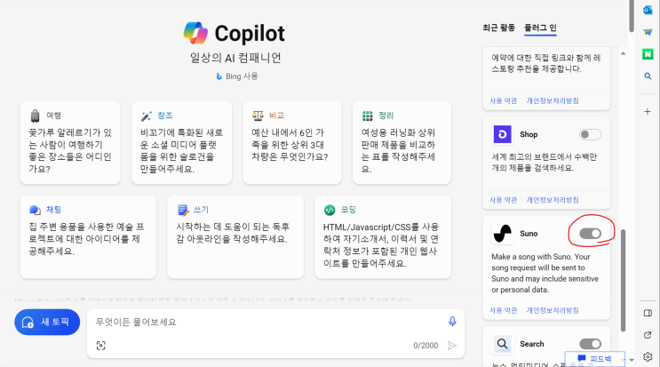Add a sidebar app with plus icon

(x=648, y=112)
